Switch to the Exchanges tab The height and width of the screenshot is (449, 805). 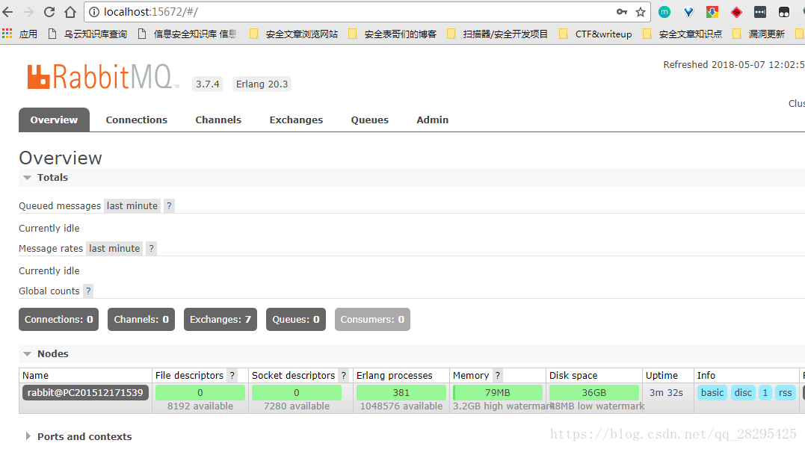(x=296, y=120)
